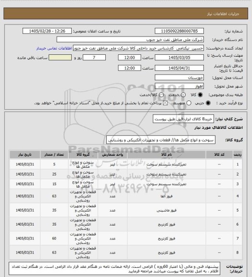Click فیوز کارتریج item name in row 7
Viewport: 252px width, 277px height.
(166, 239)
